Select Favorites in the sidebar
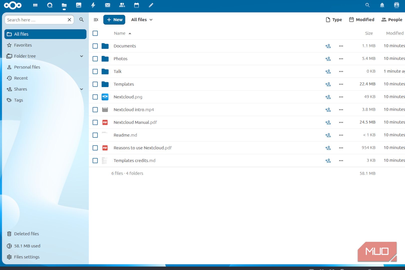Screen dimensions: 405x270 pyautogui.click(x=45, y=45)
